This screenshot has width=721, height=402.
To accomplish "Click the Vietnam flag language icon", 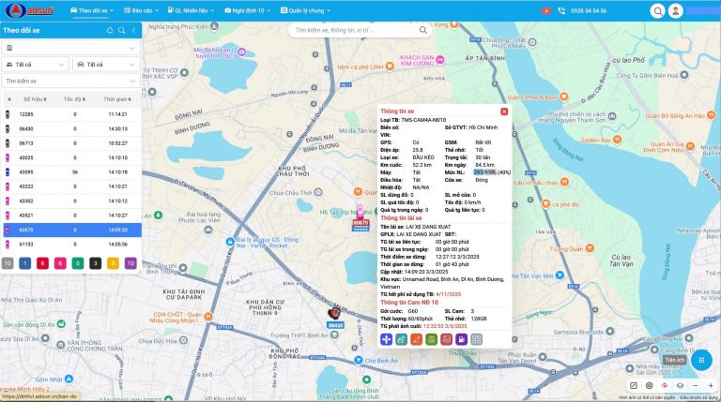I will pyautogui.click(x=545, y=10).
